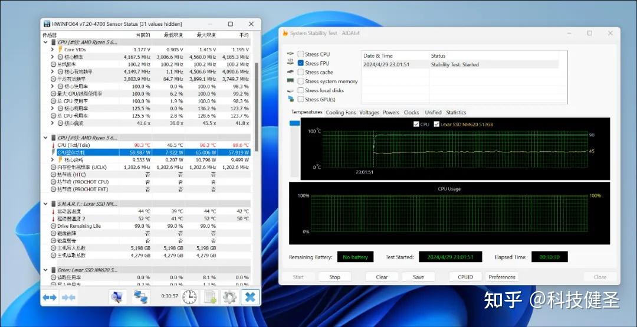Reset the clock timer icon in HWiNFO
The width and height of the screenshot is (637, 327).
click(x=189, y=297)
